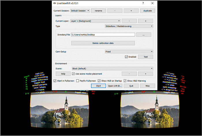Click into the Directory/File path field
The image size is (202, 136).
(x=103, y=35)
